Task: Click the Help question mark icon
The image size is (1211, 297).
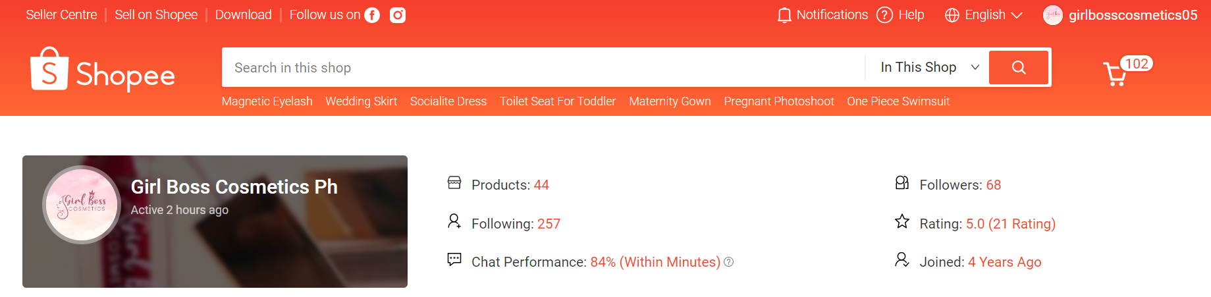Action: tap(884, 15)
